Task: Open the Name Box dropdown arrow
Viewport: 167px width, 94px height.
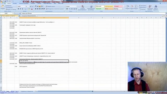Action: point(13,13)
